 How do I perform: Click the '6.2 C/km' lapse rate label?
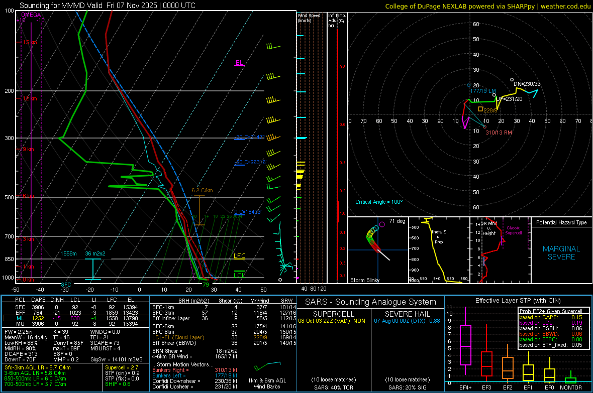(x=202, y=190)
